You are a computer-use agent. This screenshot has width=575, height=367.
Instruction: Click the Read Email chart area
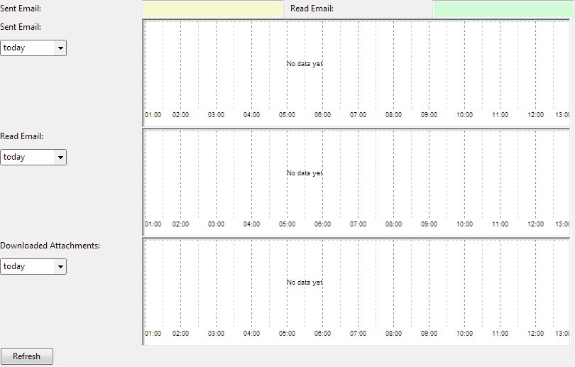(356, 182)
